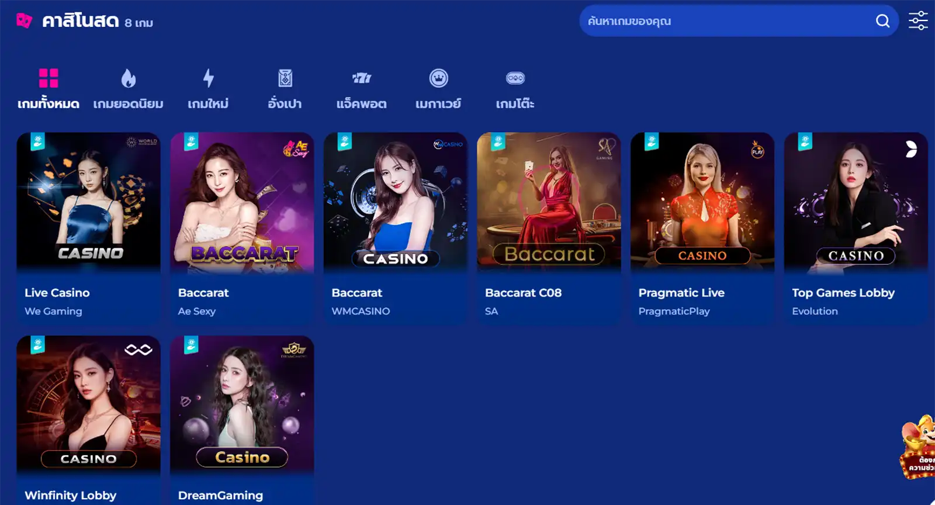Open the Evolution Top Games thumbnail

click(x=856, y=202)
